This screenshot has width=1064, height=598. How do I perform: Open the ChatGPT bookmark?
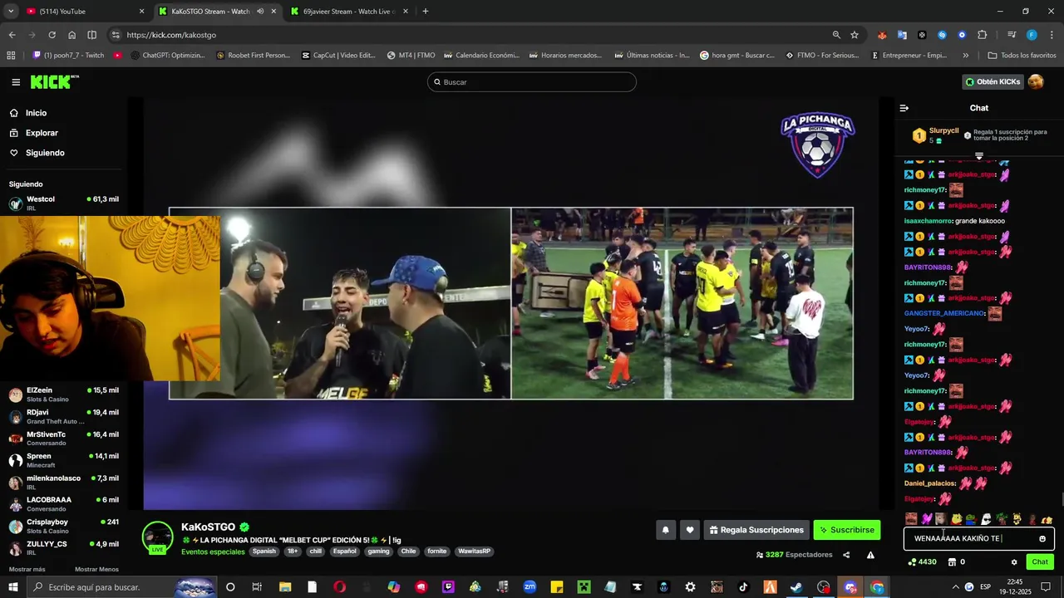[x=166, y=56]
